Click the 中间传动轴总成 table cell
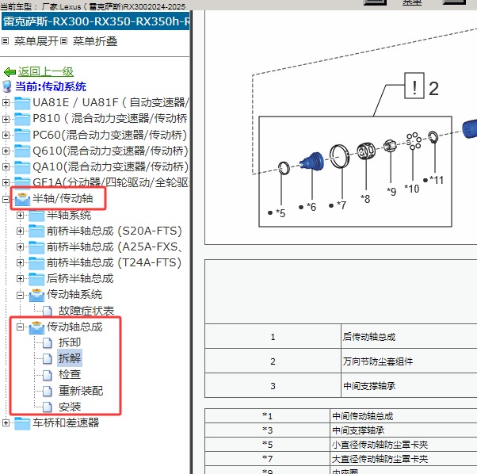The height and width of the screenshot is (474, 477). coord(403,416)
